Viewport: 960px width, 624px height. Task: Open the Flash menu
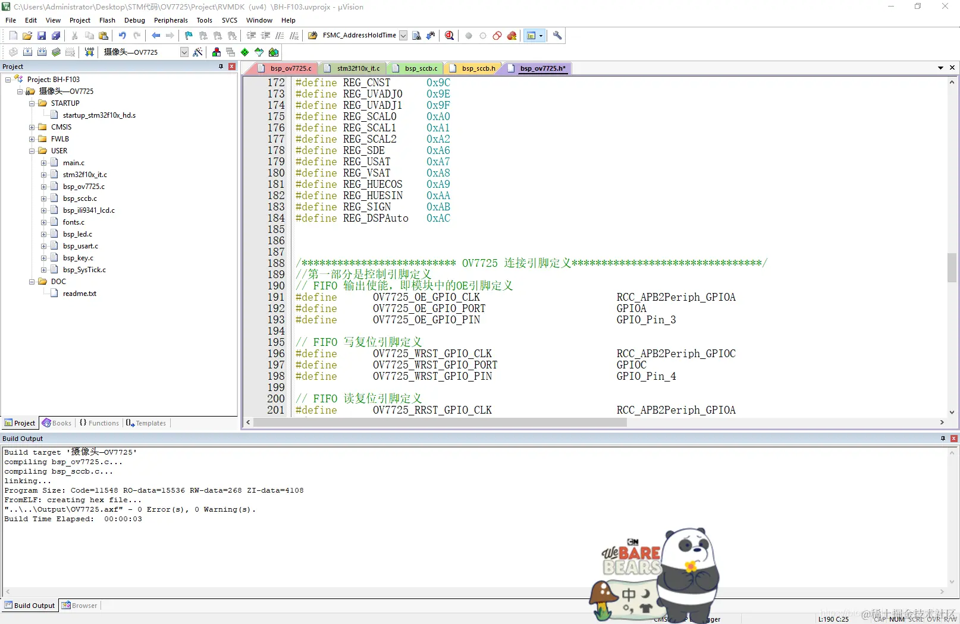[107, 20]
